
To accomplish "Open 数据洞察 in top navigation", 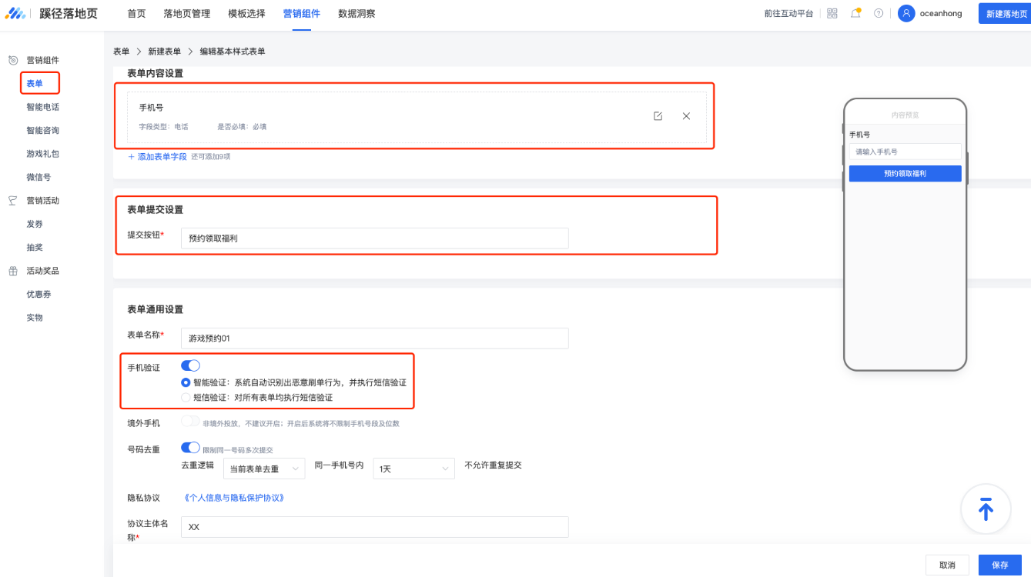I will pyautogui.click(x=356, y=14).
